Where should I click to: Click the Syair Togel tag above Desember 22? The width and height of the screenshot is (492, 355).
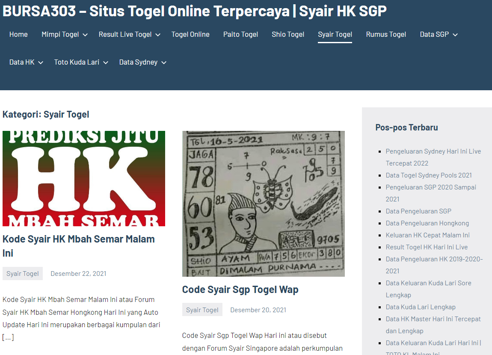(23, 273)
